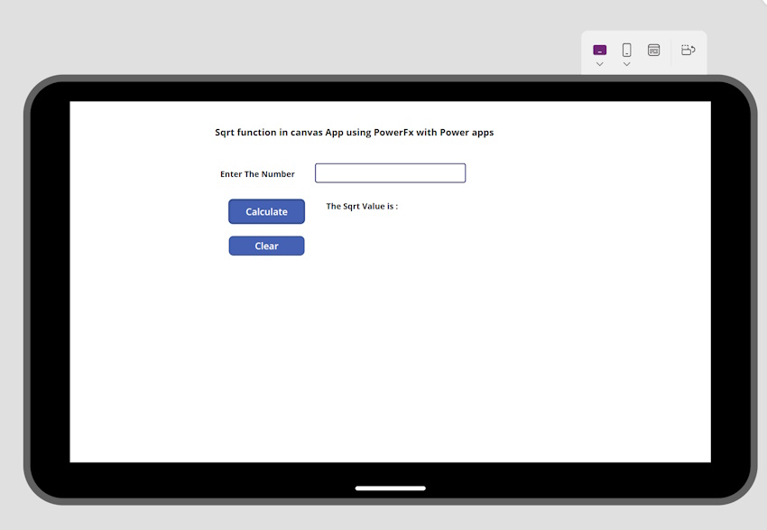Click the rotate orientation icon
767x530 pixels.
(688, 50)
